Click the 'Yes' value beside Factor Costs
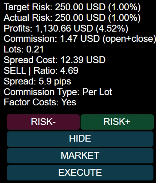 coord(69,102)
